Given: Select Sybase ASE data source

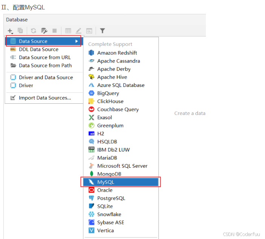Looking at the screenshot, I should [121, 222].
